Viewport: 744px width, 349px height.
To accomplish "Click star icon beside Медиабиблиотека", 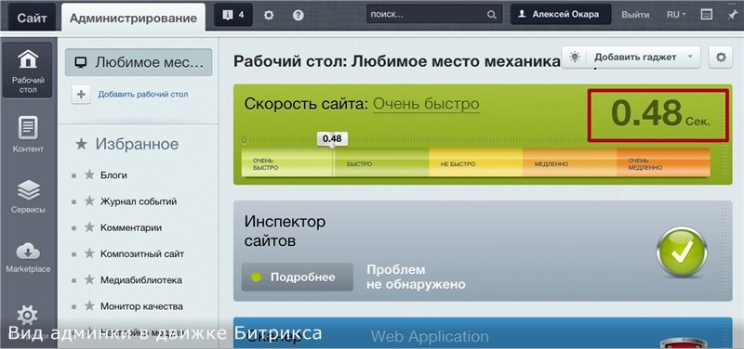I will tap(89, 280).
